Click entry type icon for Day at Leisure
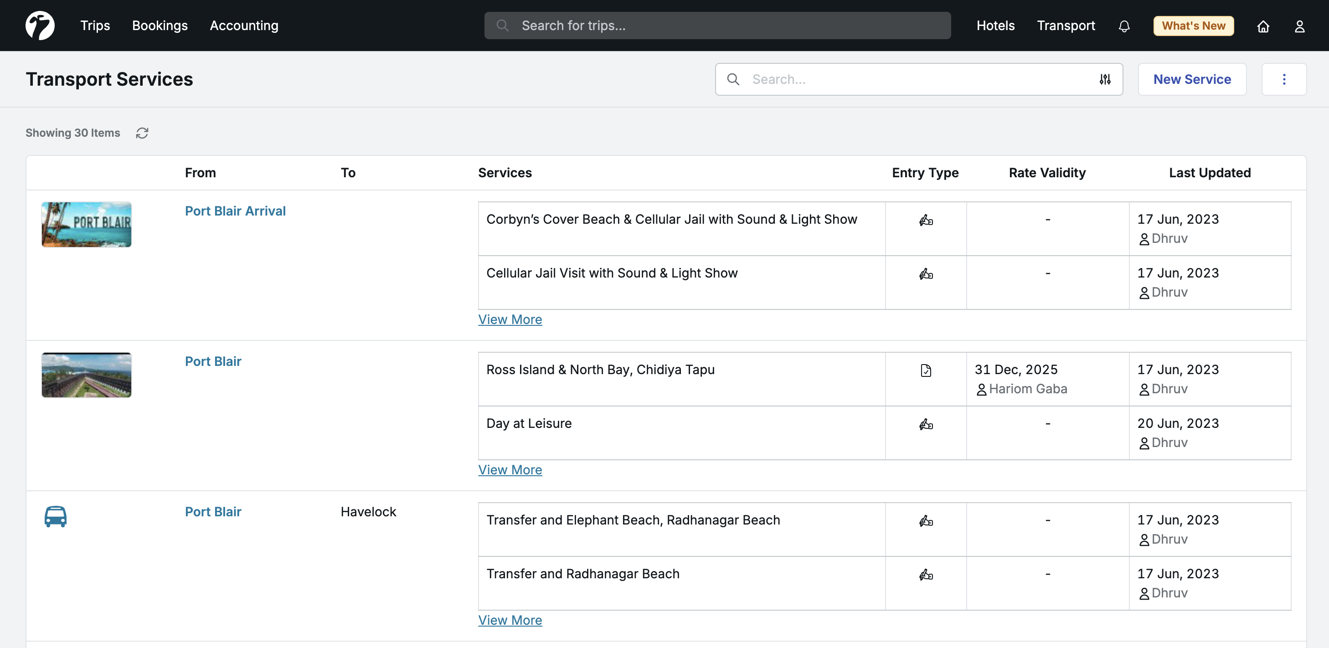1329x648 pixels. coord(926,424)
